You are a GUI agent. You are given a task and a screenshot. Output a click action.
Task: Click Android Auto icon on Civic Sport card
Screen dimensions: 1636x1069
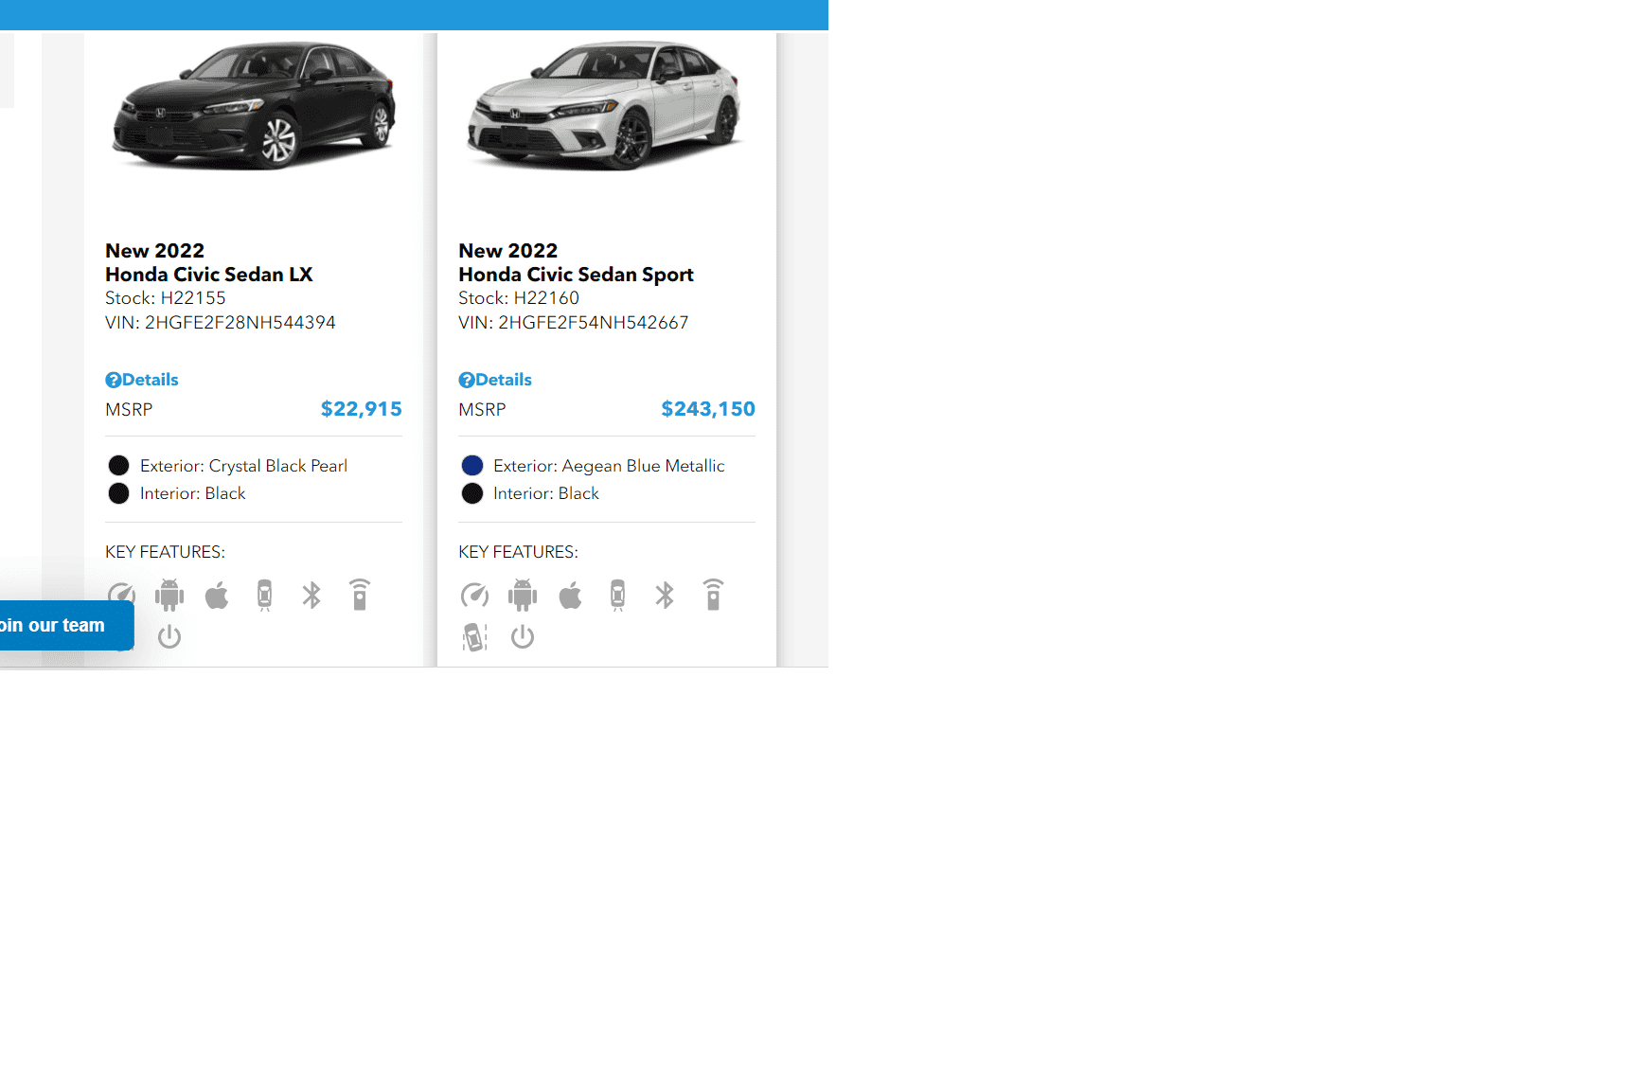coord(523,596)
